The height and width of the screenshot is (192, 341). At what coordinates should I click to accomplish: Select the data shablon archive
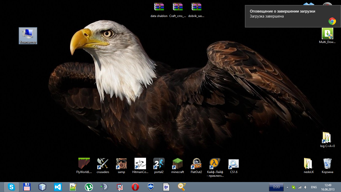(159, 10)
